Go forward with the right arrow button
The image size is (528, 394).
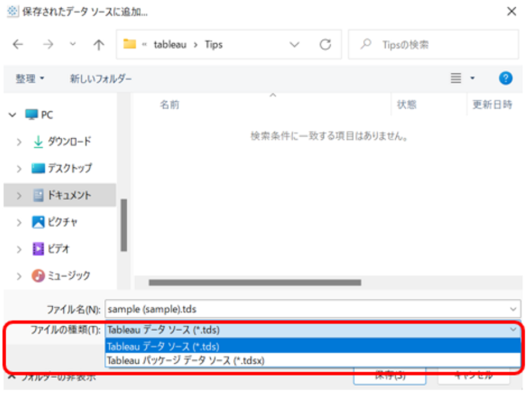pos(48,44)
